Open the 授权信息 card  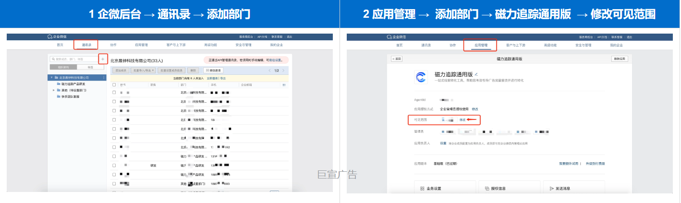click(x=509, y=188)
